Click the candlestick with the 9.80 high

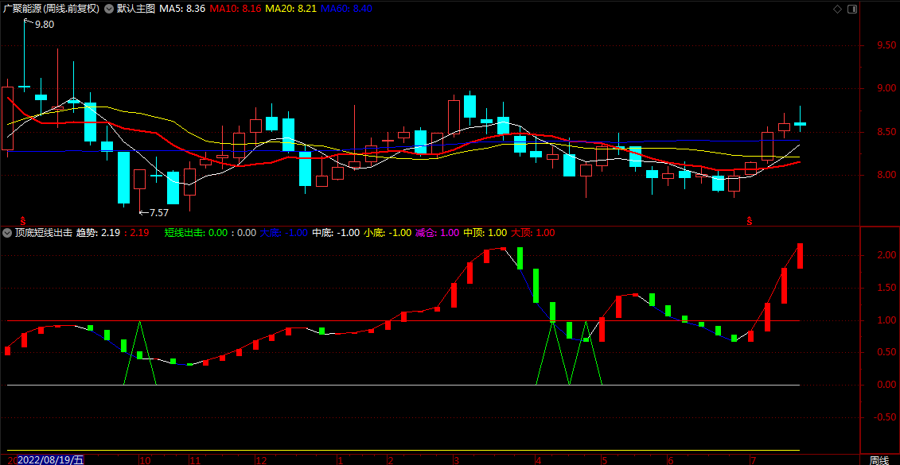[24, 55]
